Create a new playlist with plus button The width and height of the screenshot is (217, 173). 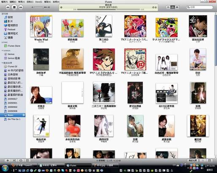8,160
